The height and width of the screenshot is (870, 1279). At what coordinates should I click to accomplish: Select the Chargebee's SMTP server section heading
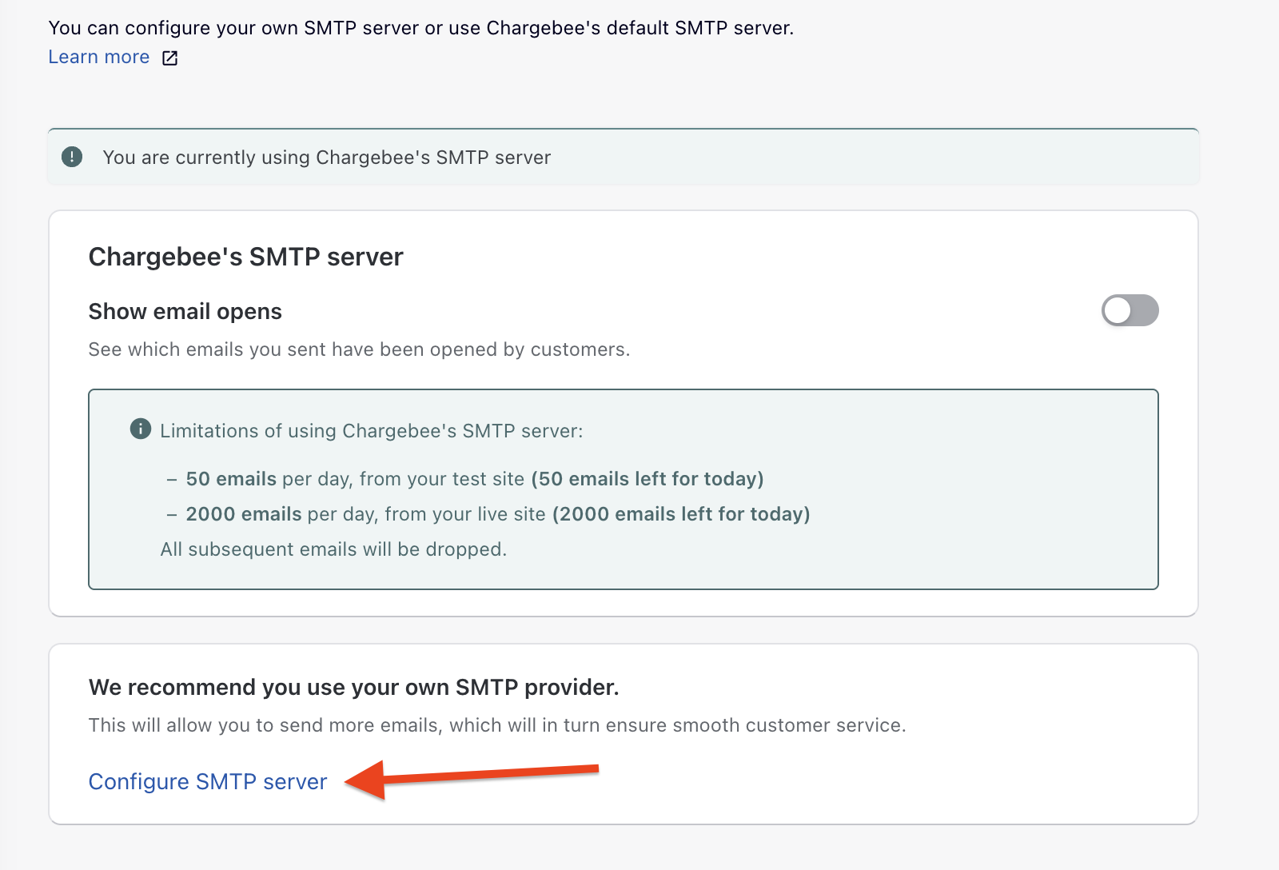[x=245, y=256]
